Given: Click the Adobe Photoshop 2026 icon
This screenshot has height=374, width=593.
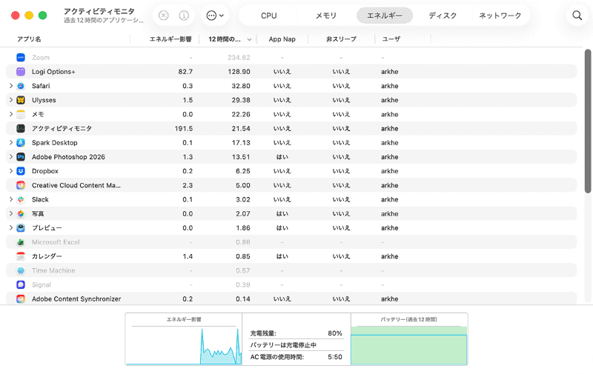Looking at the screenshot, I should pyautogui.click(x=21, y=157).
